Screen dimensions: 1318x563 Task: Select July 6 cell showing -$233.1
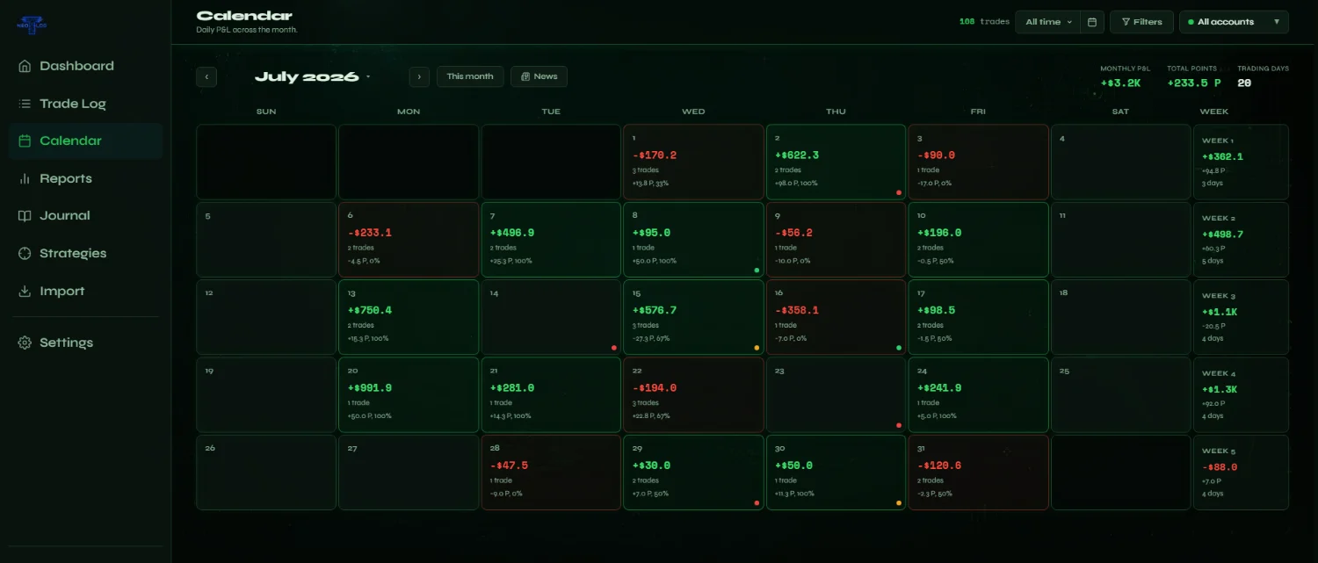(409, 240)
